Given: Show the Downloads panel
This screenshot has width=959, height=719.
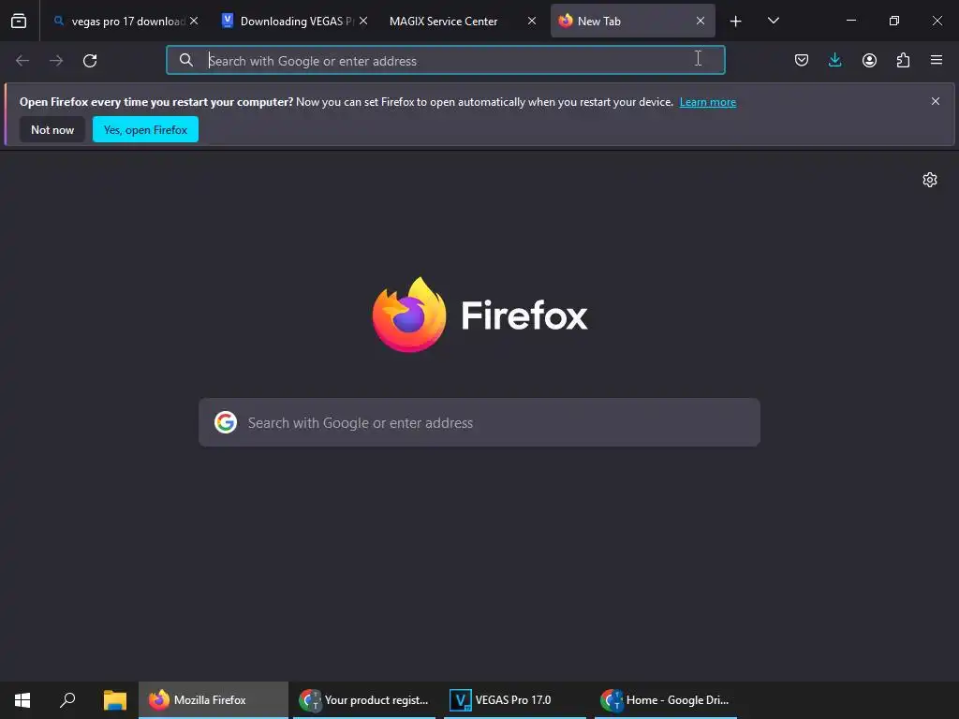Looking at the screenshot, I should (834, 60).
